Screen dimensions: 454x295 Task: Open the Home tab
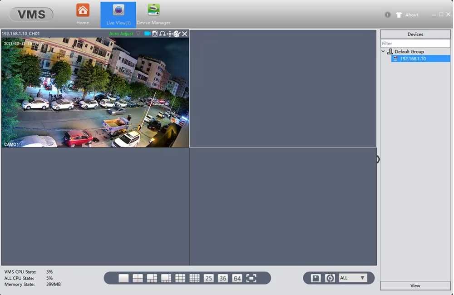coord(83,14)
